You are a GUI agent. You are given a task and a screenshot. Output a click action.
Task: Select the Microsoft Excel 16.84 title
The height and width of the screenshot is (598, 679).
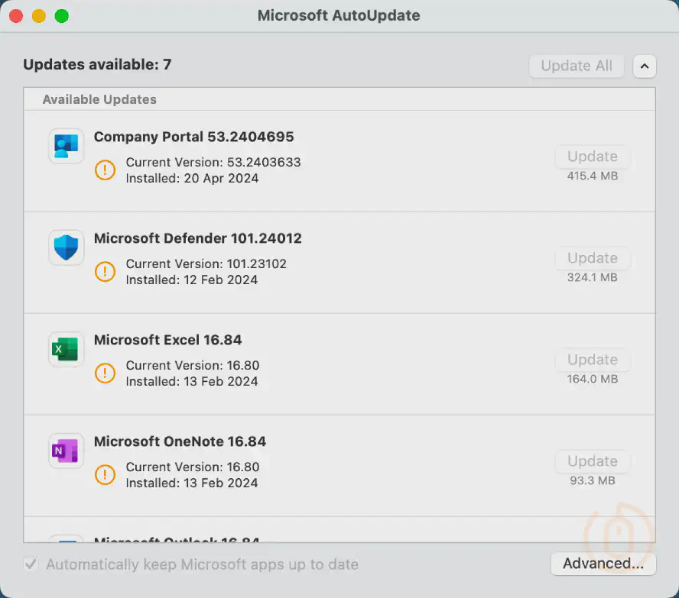point(168,340)
